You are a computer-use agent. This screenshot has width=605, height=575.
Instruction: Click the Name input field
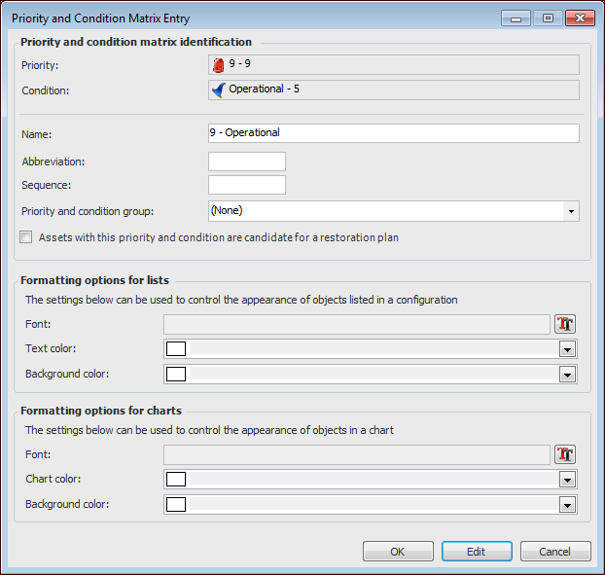tap(393, 133)
